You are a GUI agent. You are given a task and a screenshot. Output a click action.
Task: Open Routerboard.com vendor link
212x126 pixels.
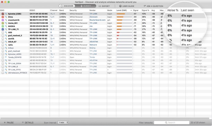(x=97, y=20)
